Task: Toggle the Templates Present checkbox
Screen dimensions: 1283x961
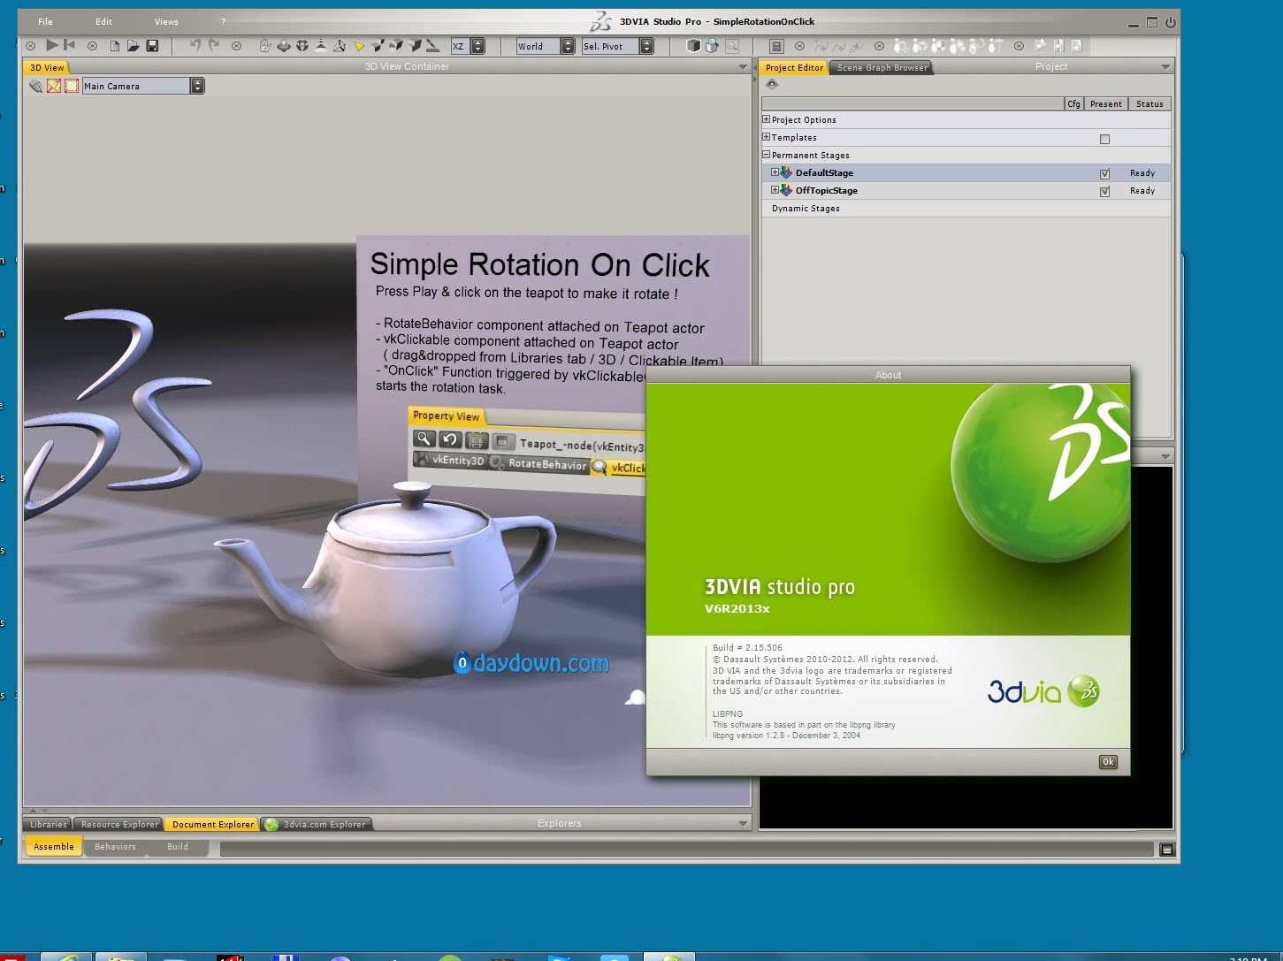Action: click(x=1104, y=139)
